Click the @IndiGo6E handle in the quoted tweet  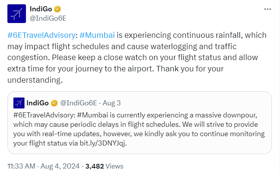[x=78, y=103]
